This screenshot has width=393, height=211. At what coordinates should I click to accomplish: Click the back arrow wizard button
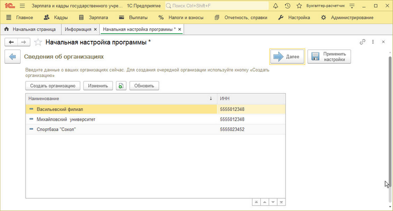(12, 56)
